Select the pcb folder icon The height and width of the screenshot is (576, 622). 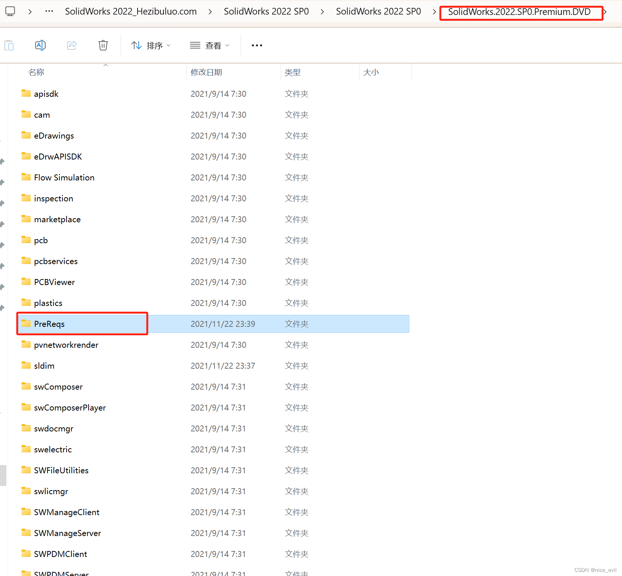coord(26,240)
